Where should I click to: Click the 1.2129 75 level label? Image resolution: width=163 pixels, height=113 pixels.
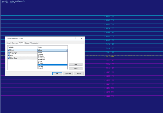coord(109,45)
